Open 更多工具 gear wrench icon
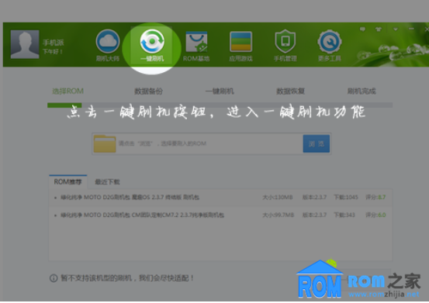Screen dimensions: 429x303 [x=330, y=42]
